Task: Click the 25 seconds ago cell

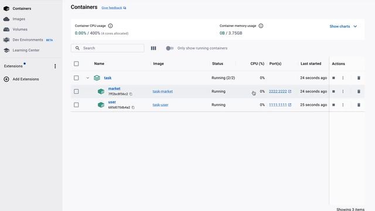Action: click(x=313, y=105)
